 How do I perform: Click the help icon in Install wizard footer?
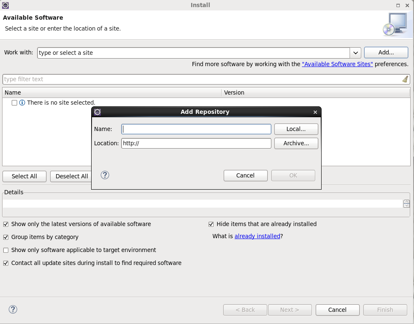point(13,309)
